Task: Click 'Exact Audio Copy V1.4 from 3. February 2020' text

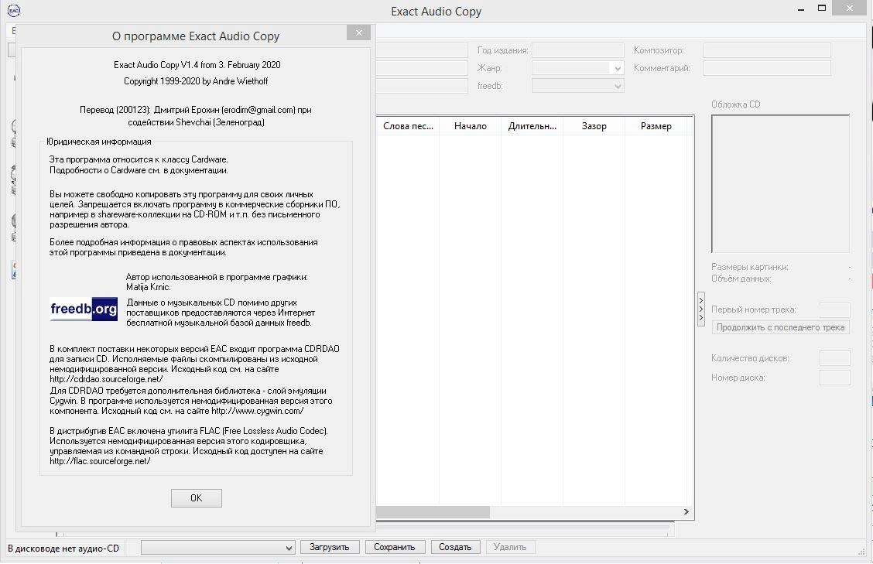Action: click(197, 64)
